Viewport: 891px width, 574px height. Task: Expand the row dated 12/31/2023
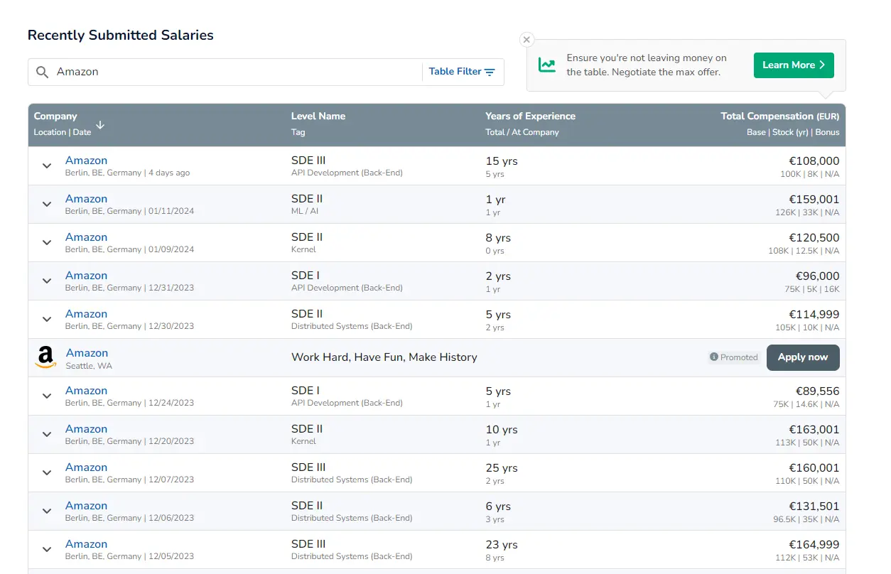click(47, 281)
